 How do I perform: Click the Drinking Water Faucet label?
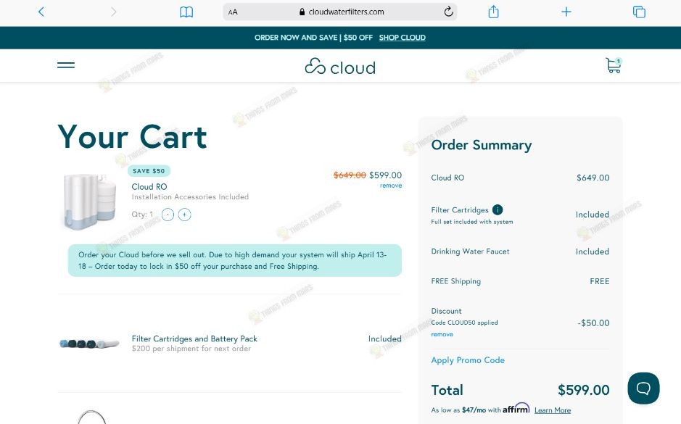pos(470,252)
